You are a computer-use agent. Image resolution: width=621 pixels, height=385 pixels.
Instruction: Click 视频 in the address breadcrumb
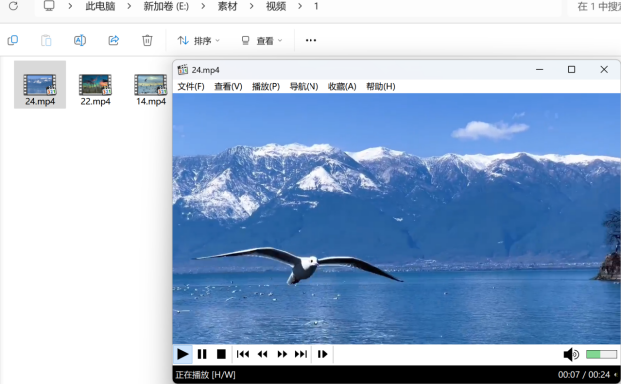coord(276,6)
